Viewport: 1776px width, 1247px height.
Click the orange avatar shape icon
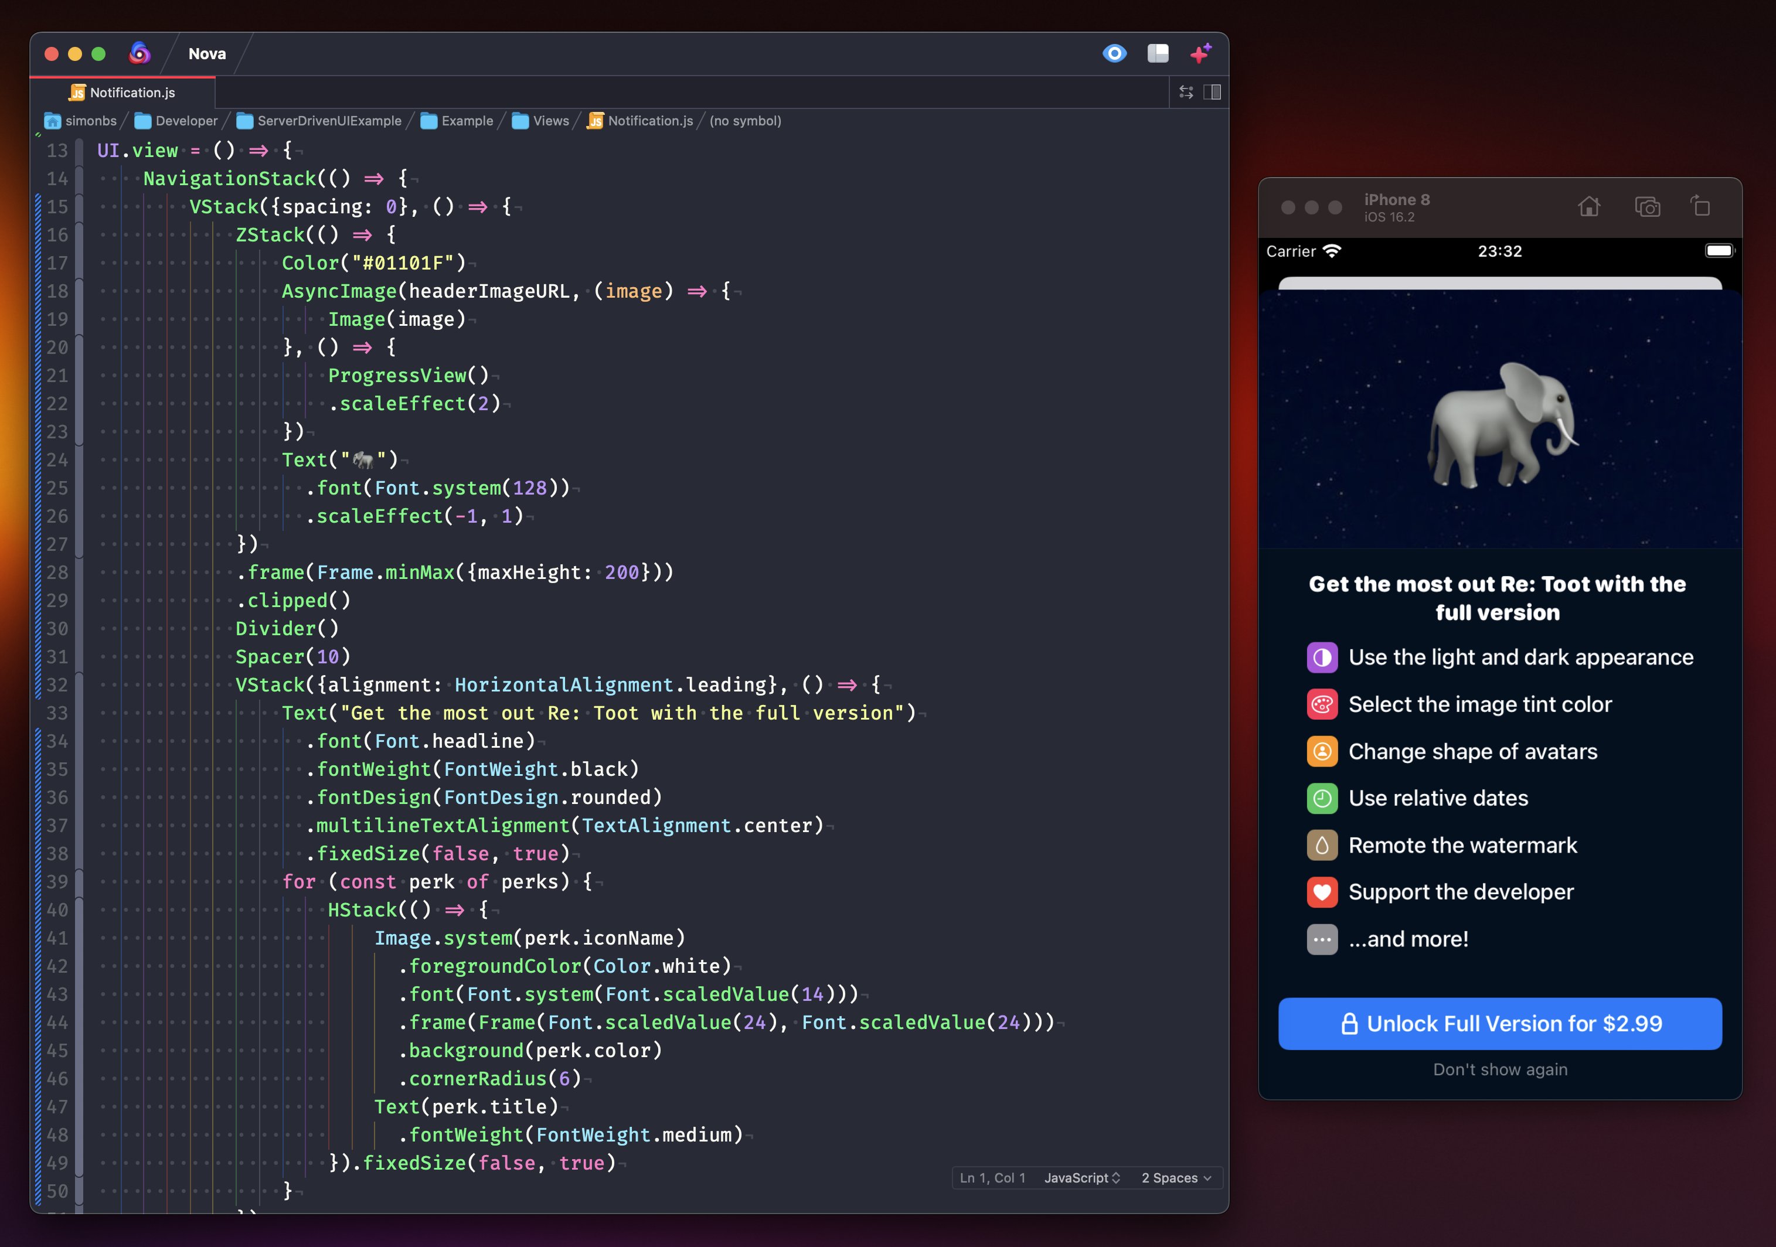(x=1322, y=751)
